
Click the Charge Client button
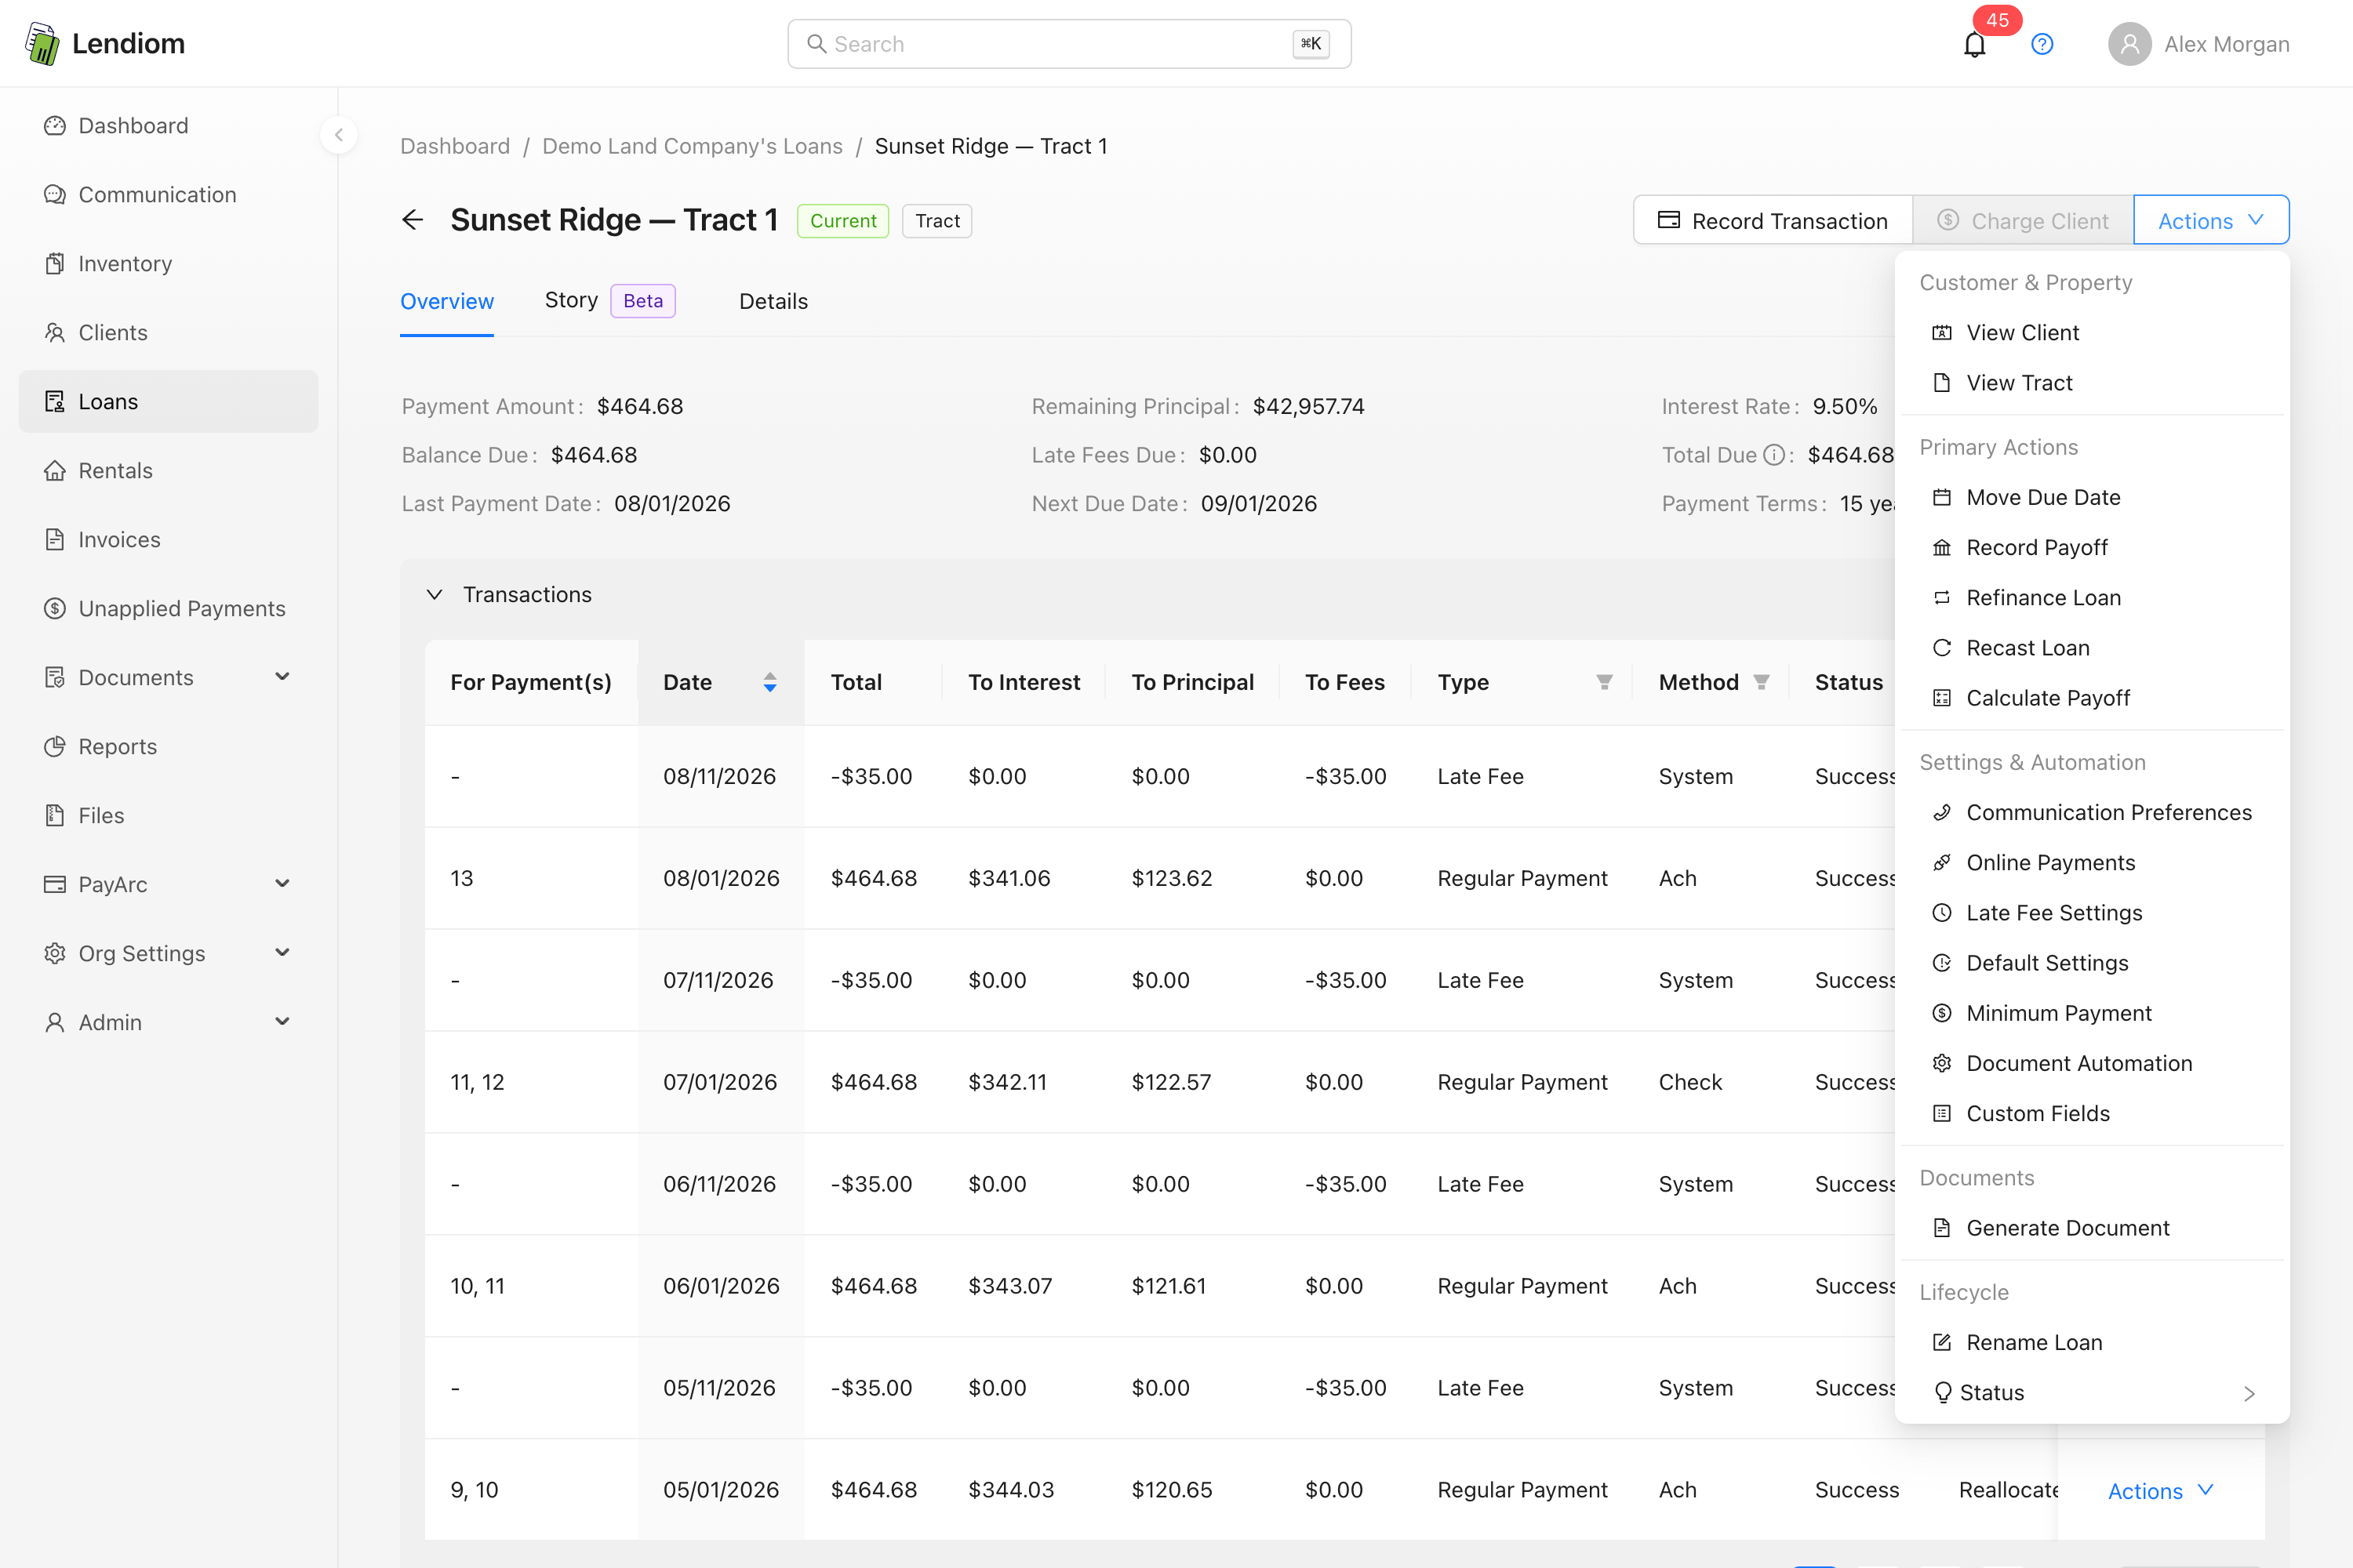[2023, 220]
